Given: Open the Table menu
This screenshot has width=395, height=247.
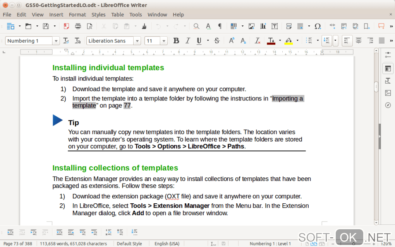Looking at the screenshot, I should [118, 15].
